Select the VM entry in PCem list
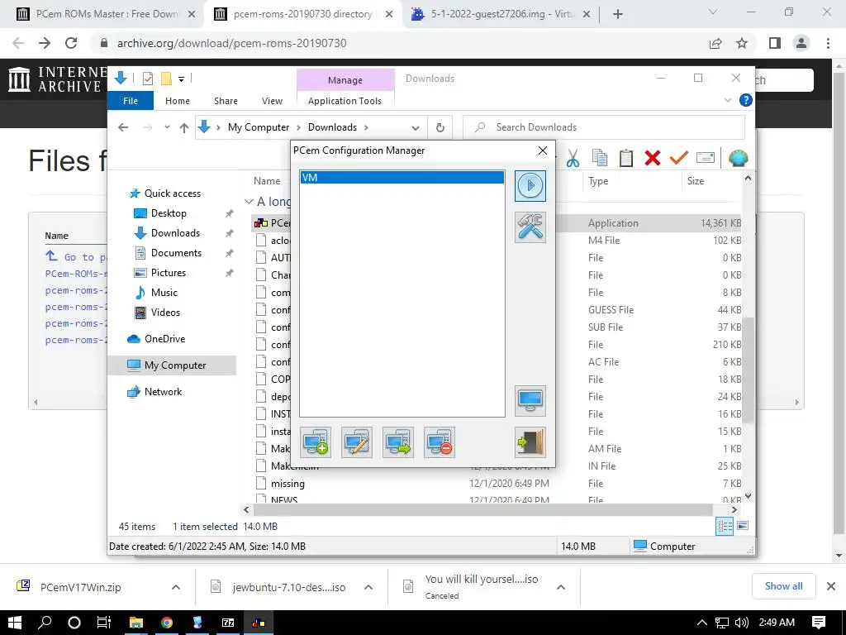Image resolution: width=846 pixels, height=635 pixels. (x=402, y=178)
